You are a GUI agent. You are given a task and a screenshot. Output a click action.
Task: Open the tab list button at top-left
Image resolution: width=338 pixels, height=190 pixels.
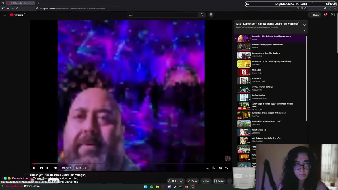click(3, 3)
